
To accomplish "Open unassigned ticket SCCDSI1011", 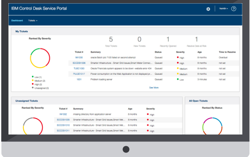I will (63, 130).
